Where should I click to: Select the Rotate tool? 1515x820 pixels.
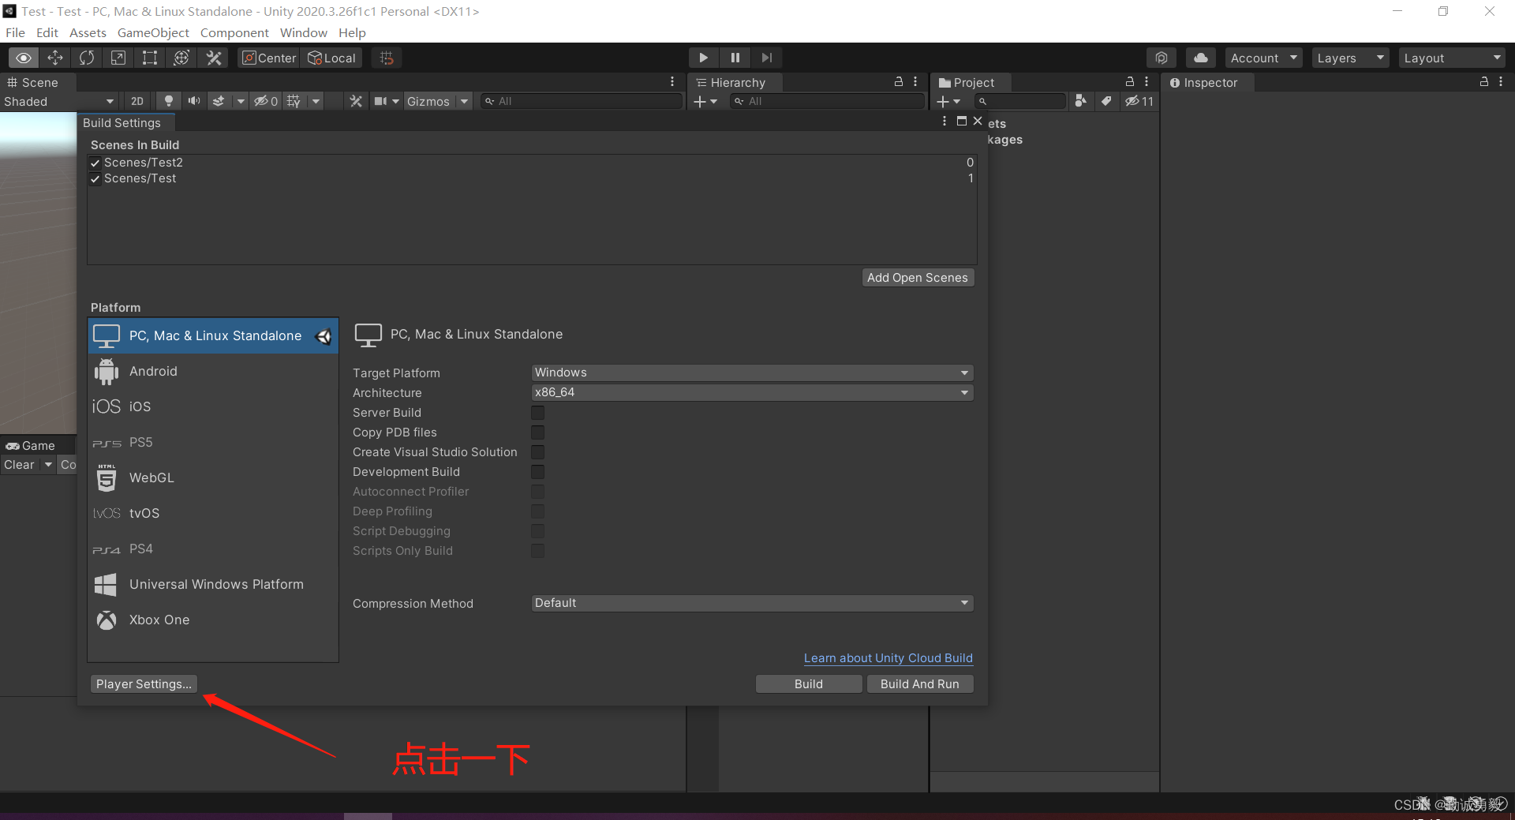click(x=87, y=58)
